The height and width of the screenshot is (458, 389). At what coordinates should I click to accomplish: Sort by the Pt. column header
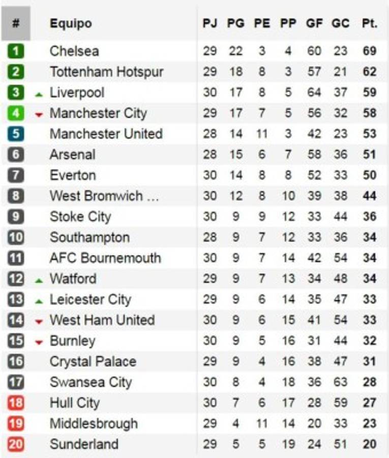point(370,23)
